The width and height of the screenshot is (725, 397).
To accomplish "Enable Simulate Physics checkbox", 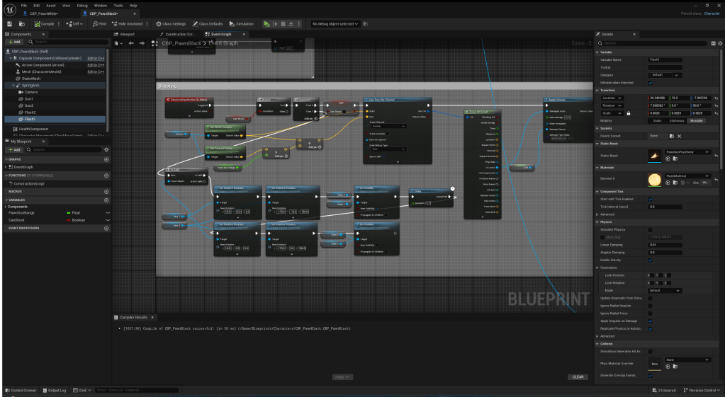I will pyautogui.click(x=651, y=229).
